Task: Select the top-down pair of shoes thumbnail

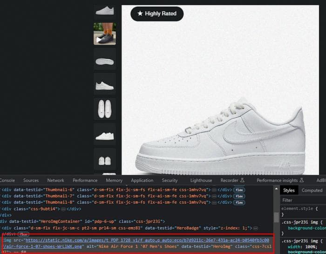Action: [105, 109]
